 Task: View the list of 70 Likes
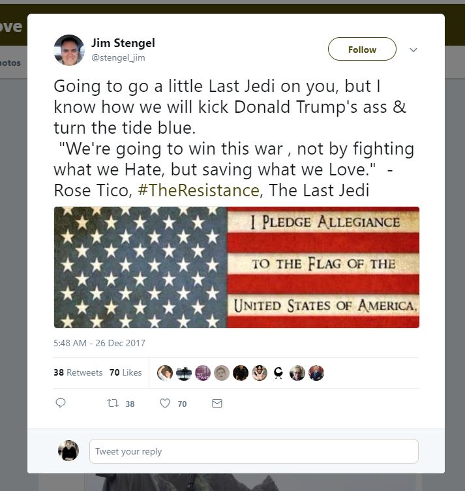click(x=126, y=372)
